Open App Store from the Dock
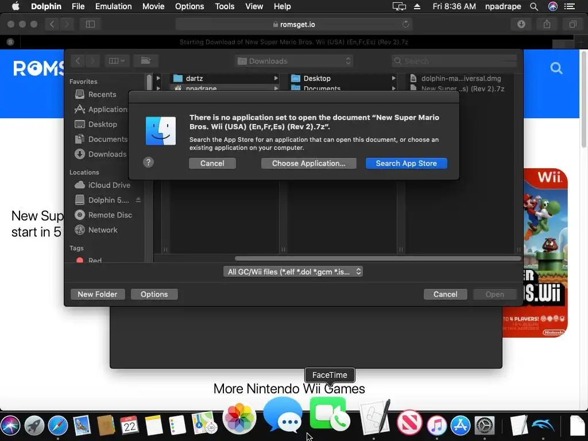The height and width of the screenshot is (441, 588). click(461, 426)
